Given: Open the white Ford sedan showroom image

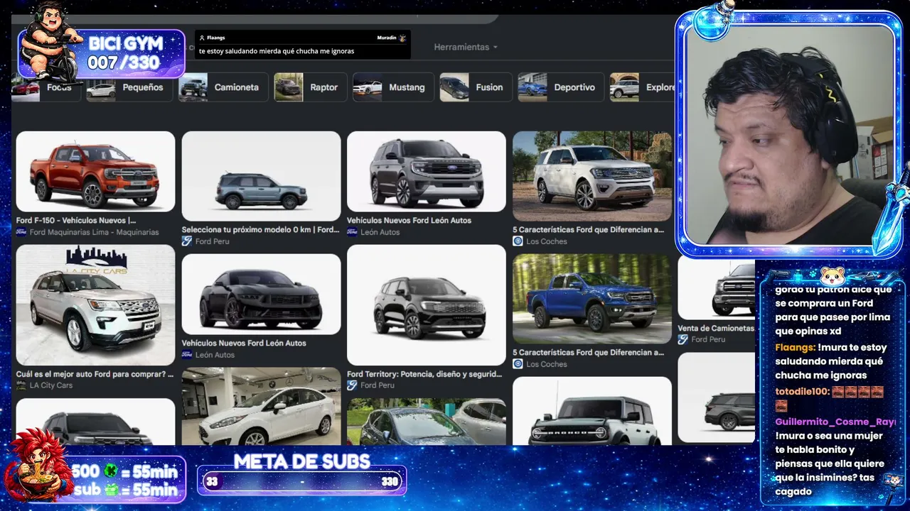Looking at the screenshot, I should pos(261,407).
